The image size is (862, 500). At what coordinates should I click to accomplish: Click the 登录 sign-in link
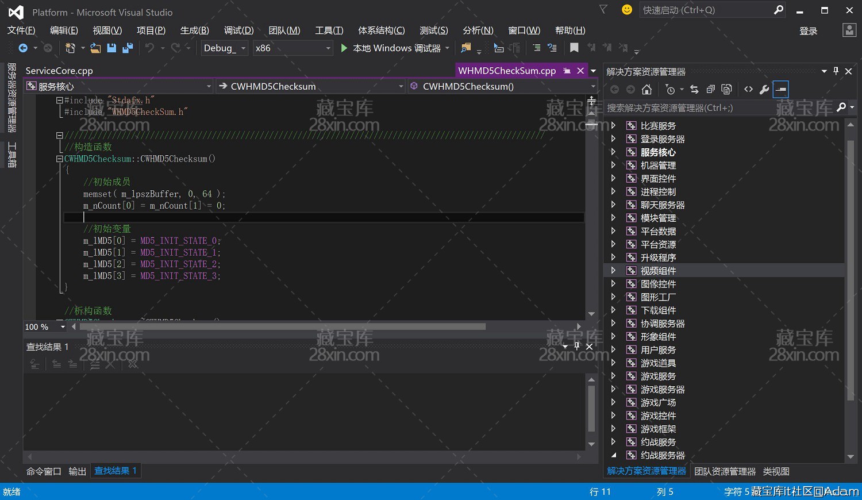[809, 31]
